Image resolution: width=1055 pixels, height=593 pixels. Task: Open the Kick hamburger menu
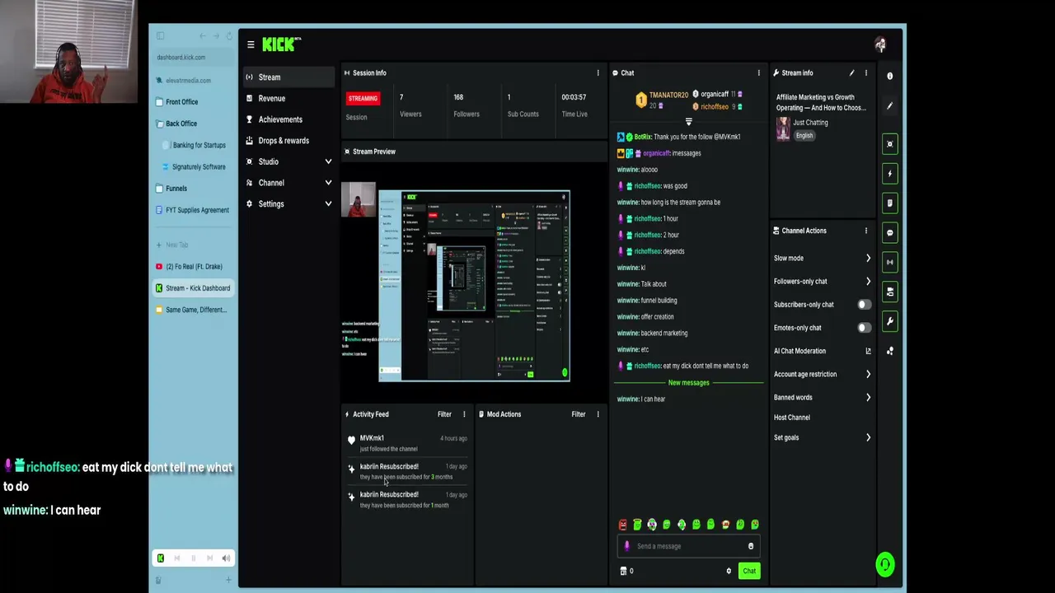pyautogui.click(x=251, y=44)
